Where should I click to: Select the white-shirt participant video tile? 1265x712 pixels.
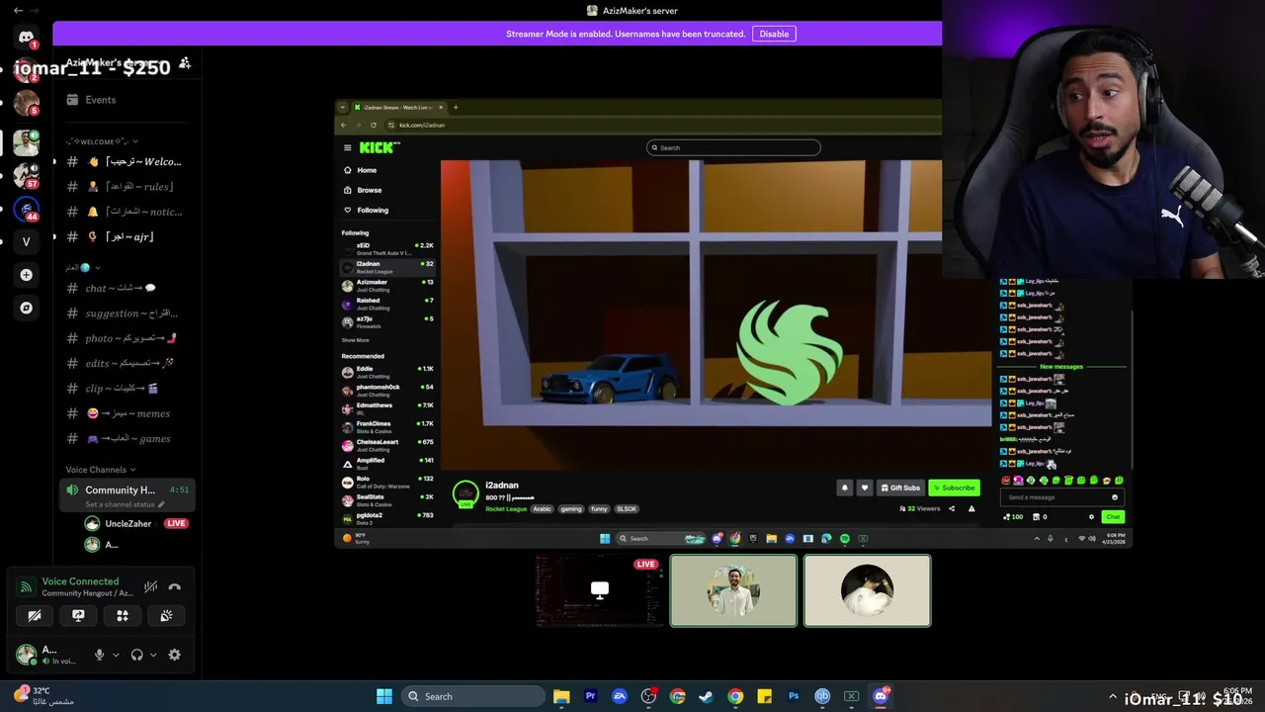point(733,591)
